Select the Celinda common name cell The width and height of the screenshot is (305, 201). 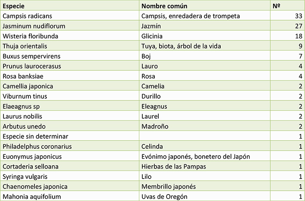tap(205, 146)
